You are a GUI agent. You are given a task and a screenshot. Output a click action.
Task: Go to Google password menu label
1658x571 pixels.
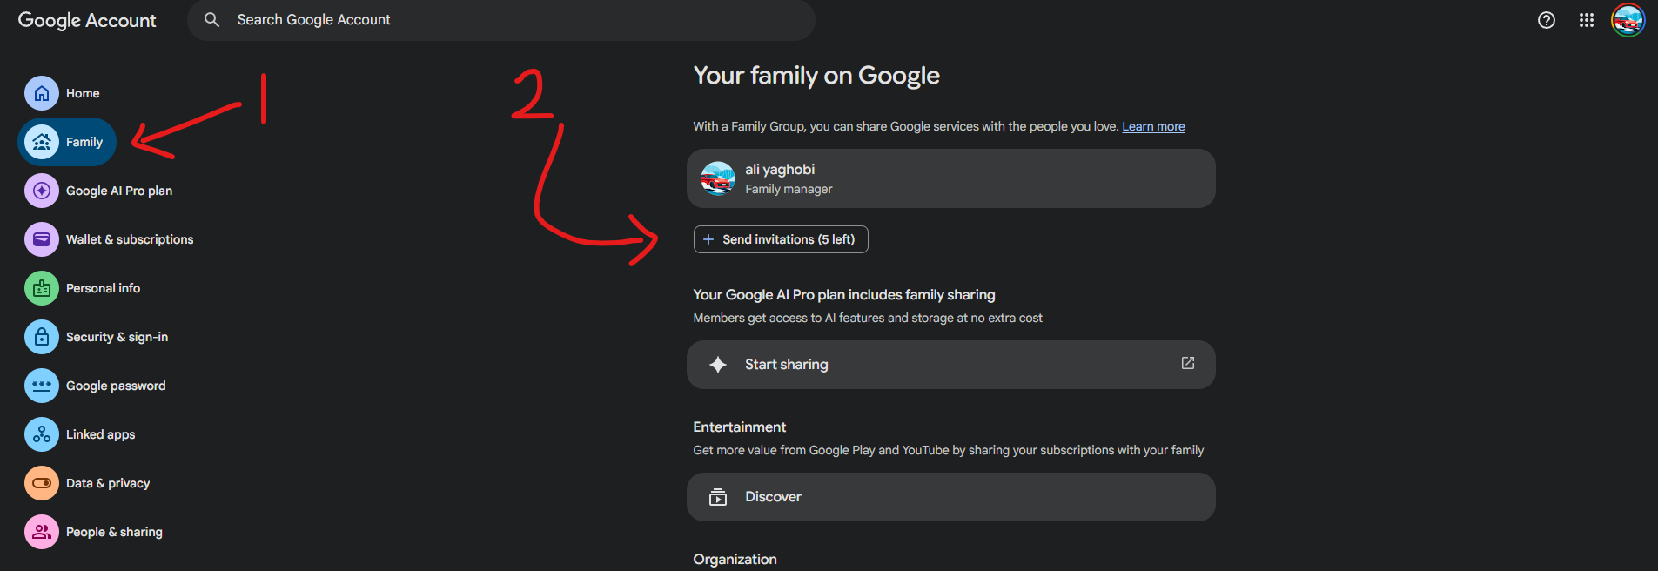(x=116, y=386)
